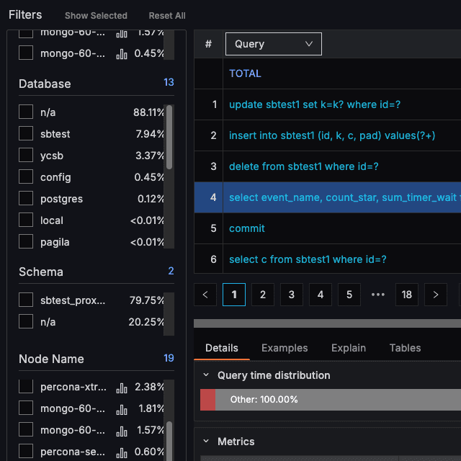Click graph icon next to percona-xtr 2.38%
The image size is (461, 461).
click(x=122, y=388)
